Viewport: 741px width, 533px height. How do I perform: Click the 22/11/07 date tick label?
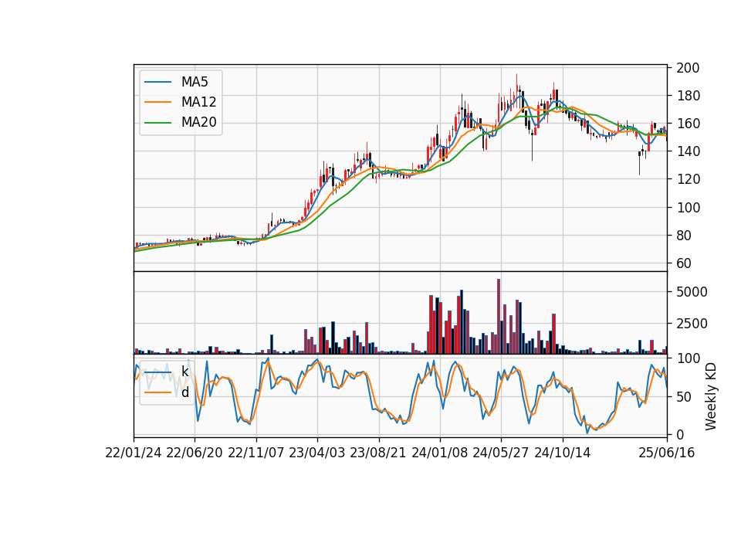[256, 453]
